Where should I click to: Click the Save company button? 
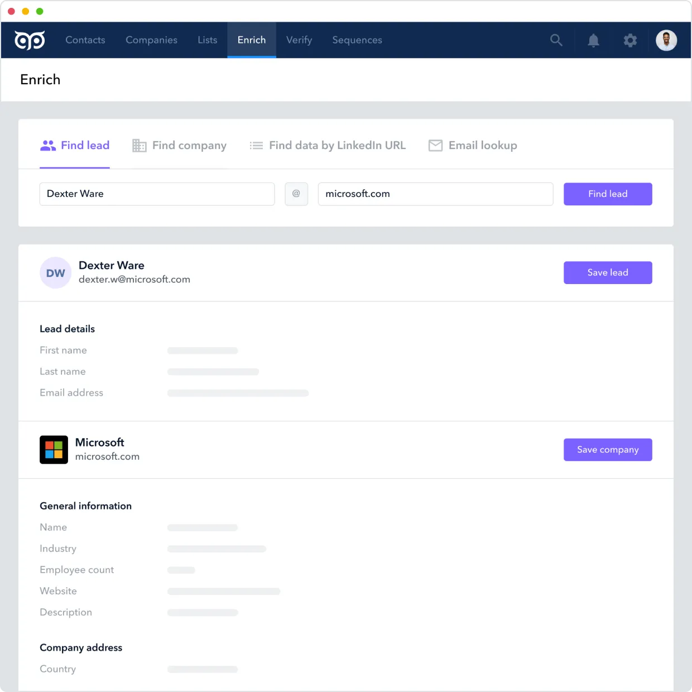[x=608, y=450]
